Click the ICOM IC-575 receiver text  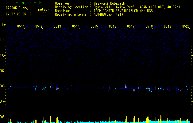pos(123,11)
